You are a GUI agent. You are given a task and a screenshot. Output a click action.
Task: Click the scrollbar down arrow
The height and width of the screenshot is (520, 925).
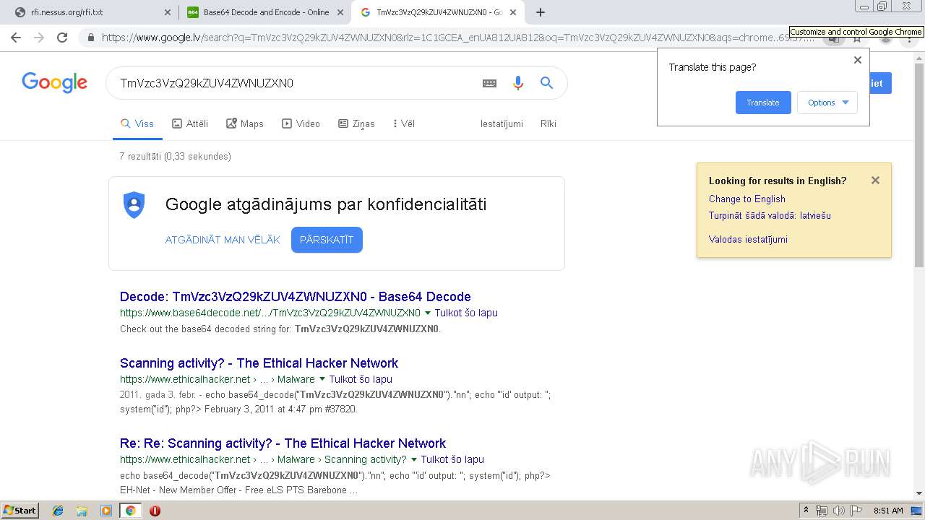919,494
